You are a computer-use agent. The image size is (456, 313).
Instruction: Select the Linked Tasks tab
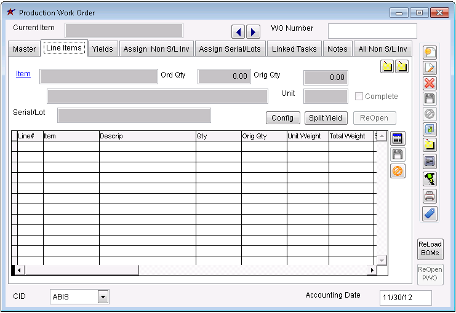coord(294,49)
